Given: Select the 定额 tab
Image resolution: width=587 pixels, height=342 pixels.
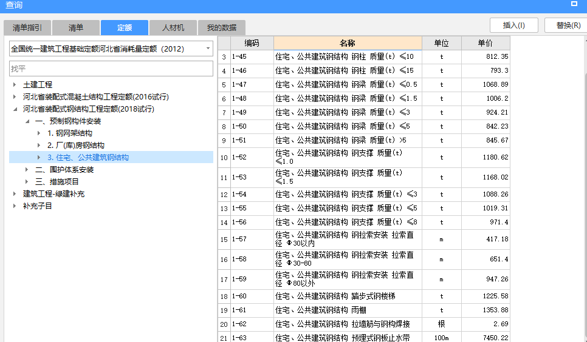Looking at the screenshot, I should (125, 28).
